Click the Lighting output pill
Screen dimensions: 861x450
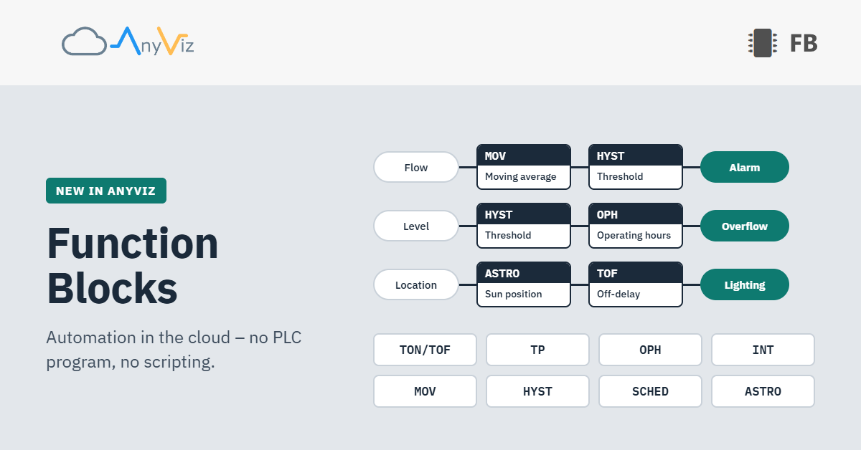[x=745, y=284]
